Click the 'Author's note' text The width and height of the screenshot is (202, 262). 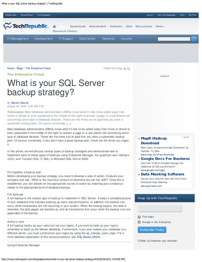coord(16,222)
